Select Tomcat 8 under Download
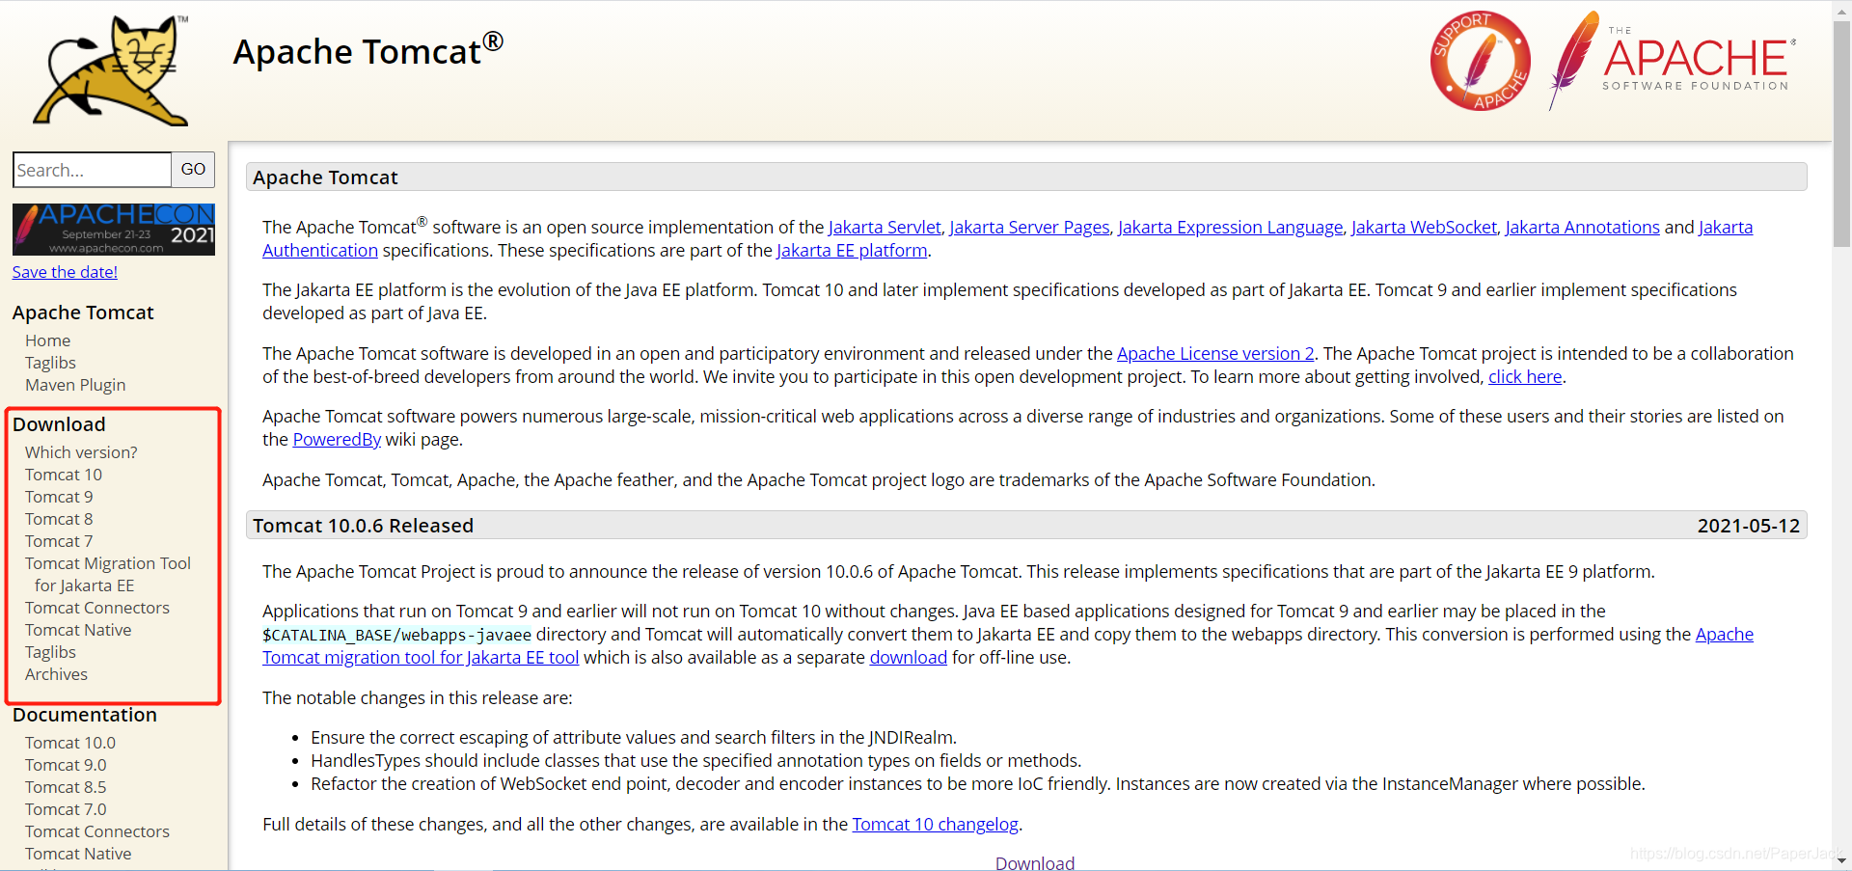This screenshot has height=871, width=1852. click(x=59, y=519)
